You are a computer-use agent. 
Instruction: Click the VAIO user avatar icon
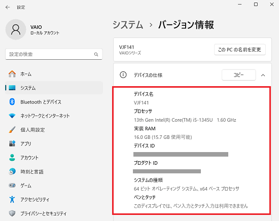pos(16,29)
